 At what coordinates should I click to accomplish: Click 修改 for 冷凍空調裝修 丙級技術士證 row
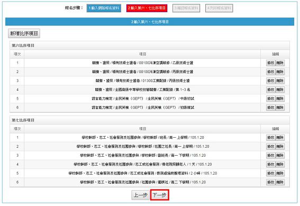[x=270, y=72]
